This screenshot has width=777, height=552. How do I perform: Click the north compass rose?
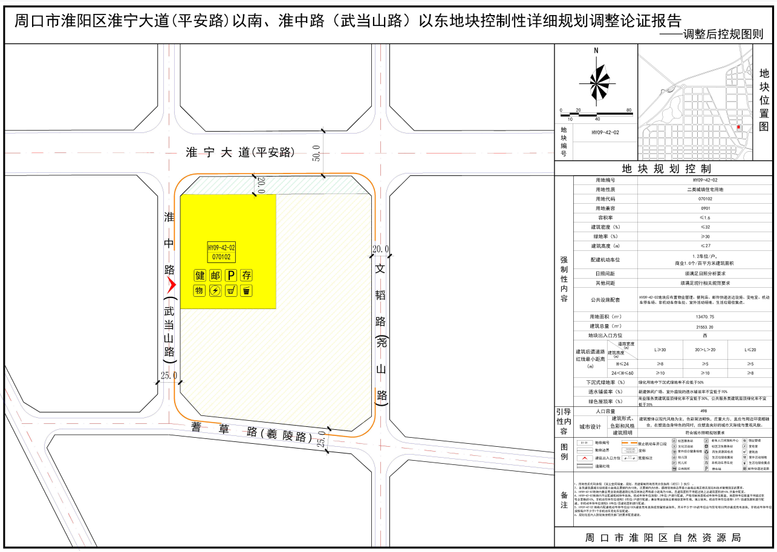596,82
